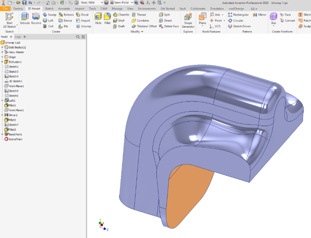The image size is (311, 238).
Task: Open the Semi-Polished appearance dropdown
Action: point(132,3)
